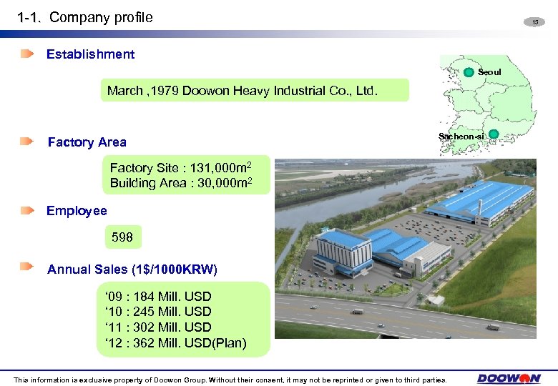Click the 'Building Area : 30,000m2' line
The height and width of the screenshot is (386, 558).
(x=181, y=183)
